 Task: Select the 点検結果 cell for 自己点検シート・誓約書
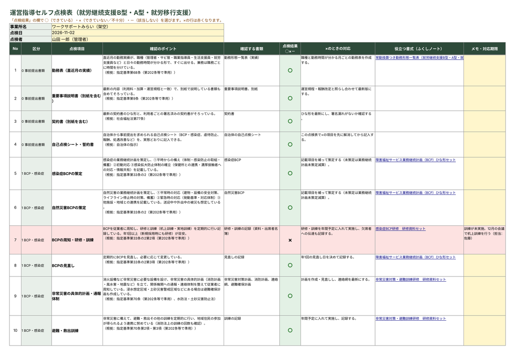[290, 145]
